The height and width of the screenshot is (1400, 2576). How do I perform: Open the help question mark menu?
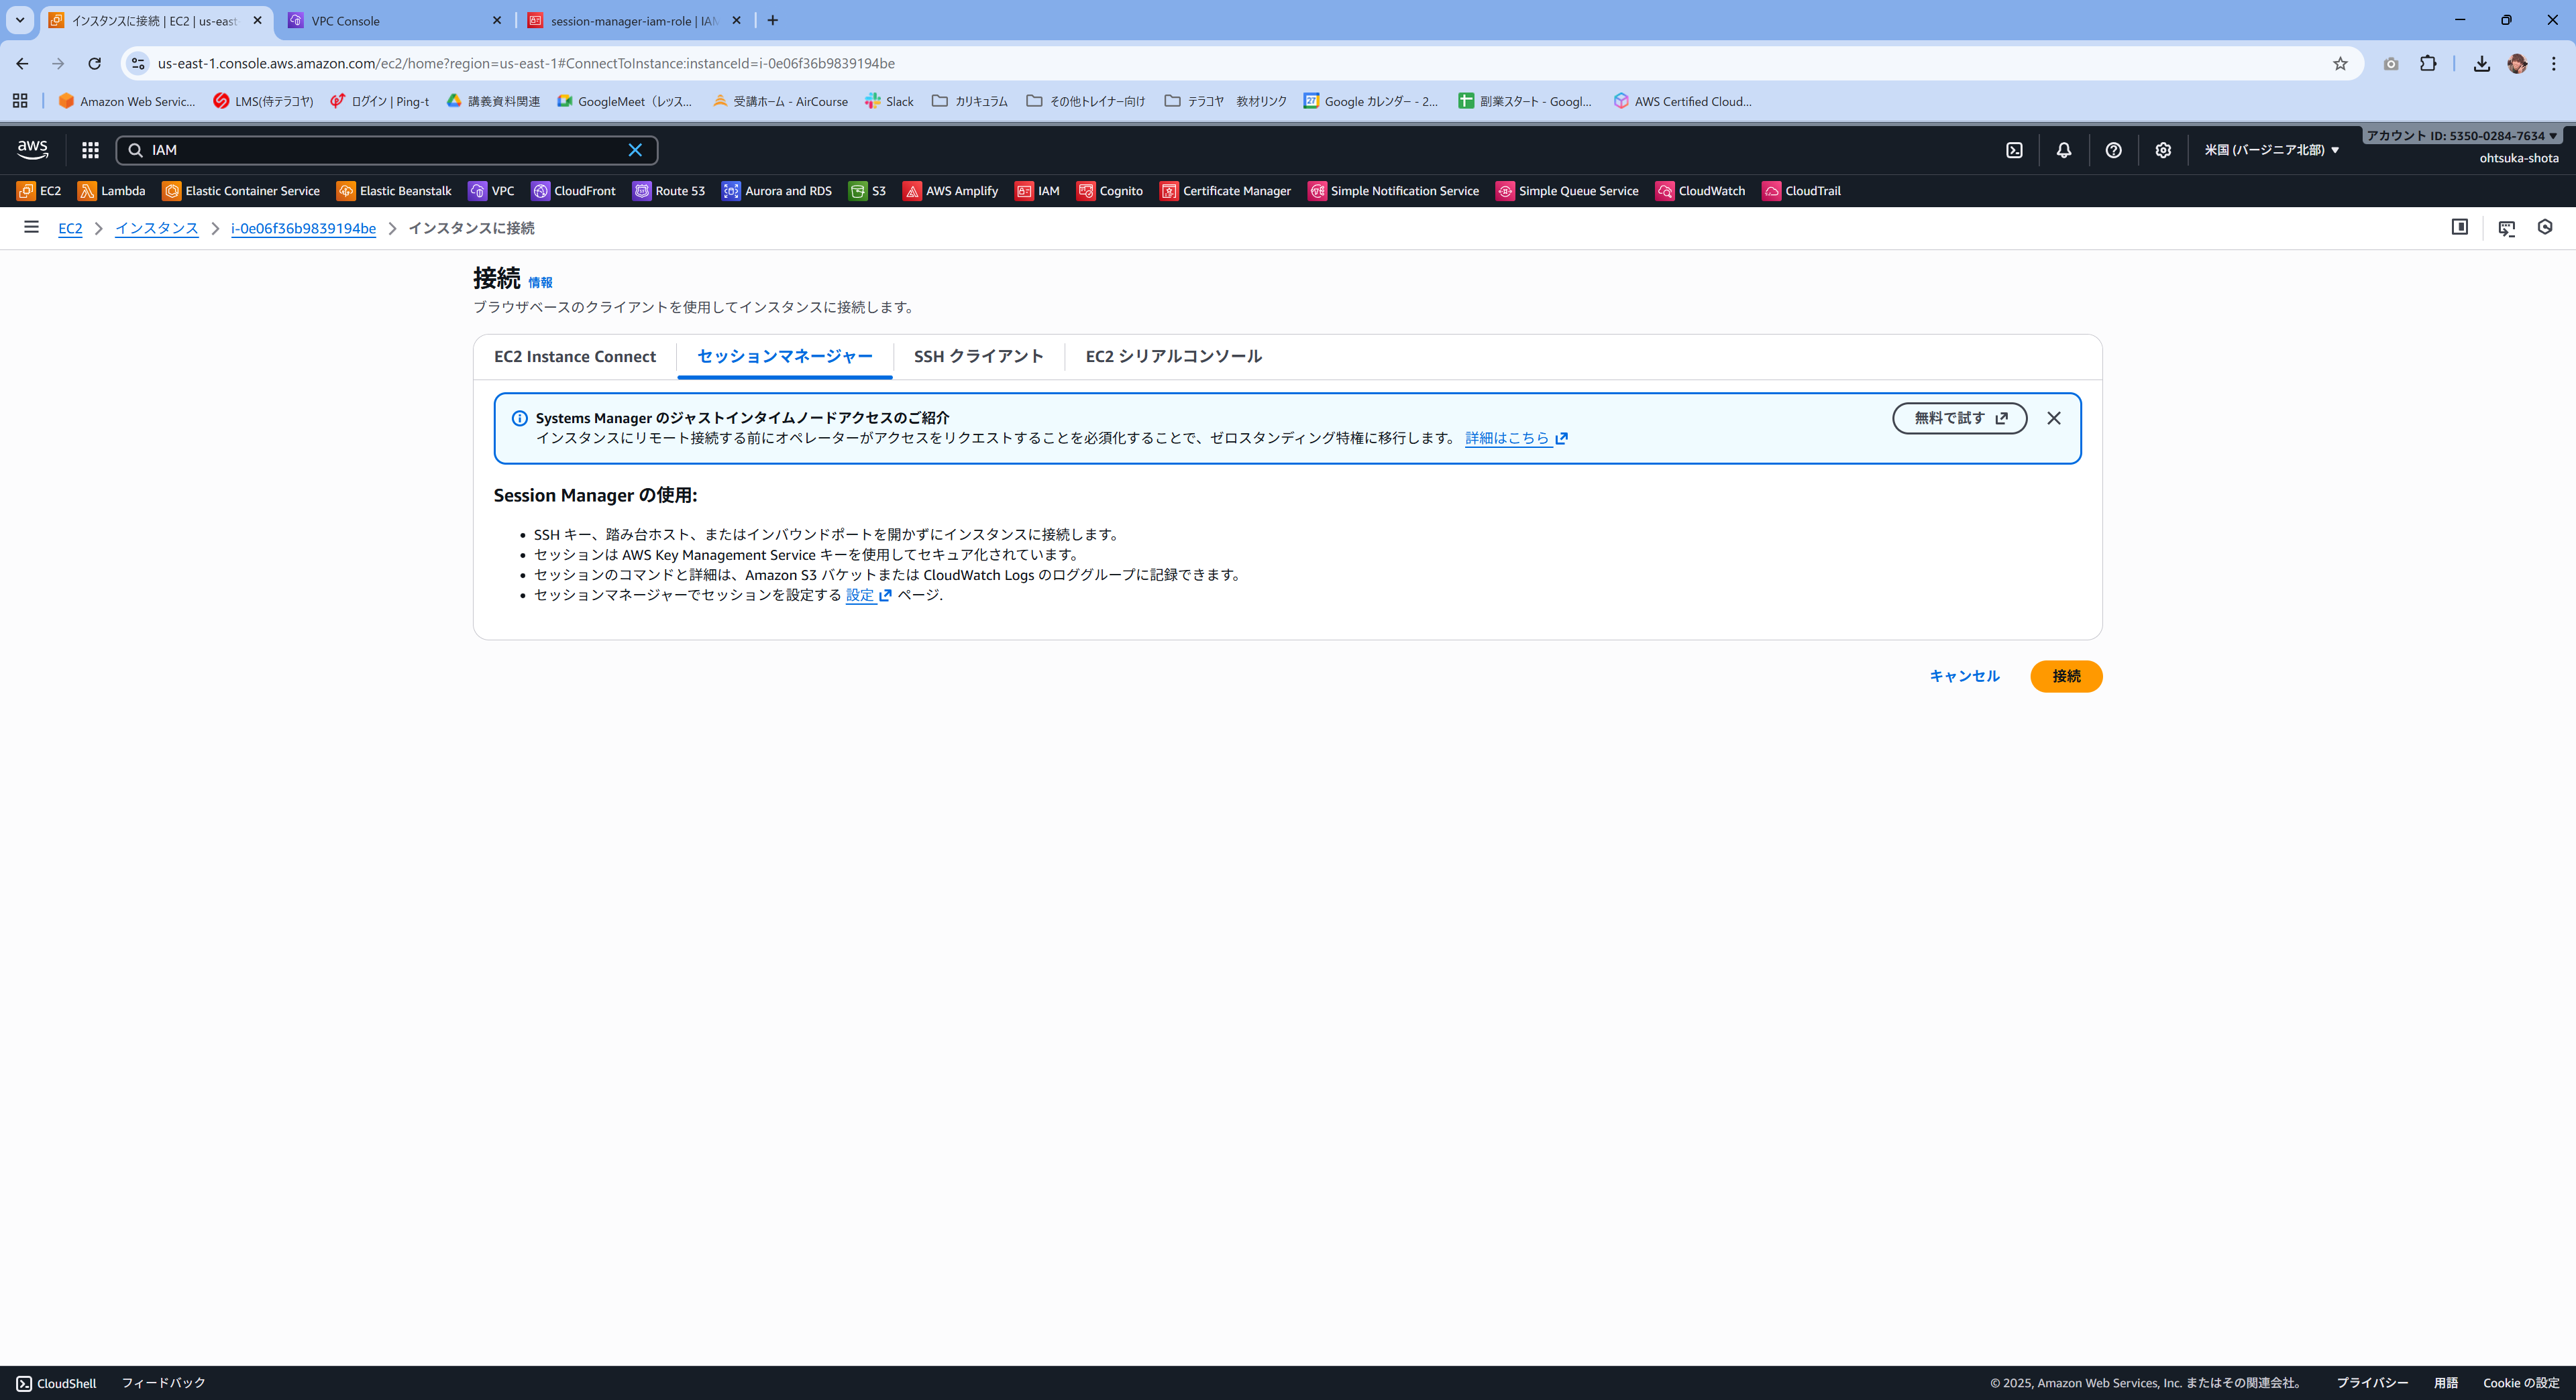click(2113, 150)
